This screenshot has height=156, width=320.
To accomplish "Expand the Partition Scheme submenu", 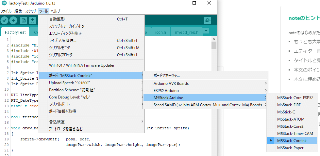I will [92, 90].
